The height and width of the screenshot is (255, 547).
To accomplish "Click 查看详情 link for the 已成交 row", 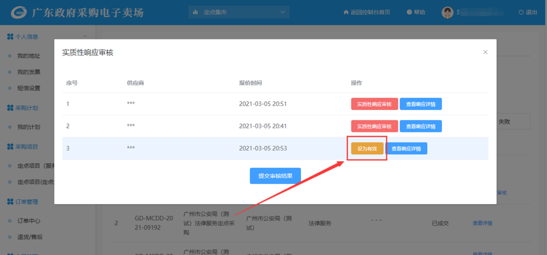I will (x=482, y=223).
